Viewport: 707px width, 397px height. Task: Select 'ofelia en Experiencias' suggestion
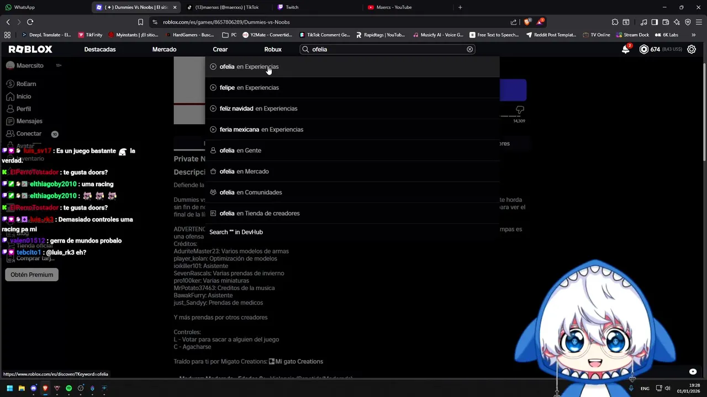point(352,67)
